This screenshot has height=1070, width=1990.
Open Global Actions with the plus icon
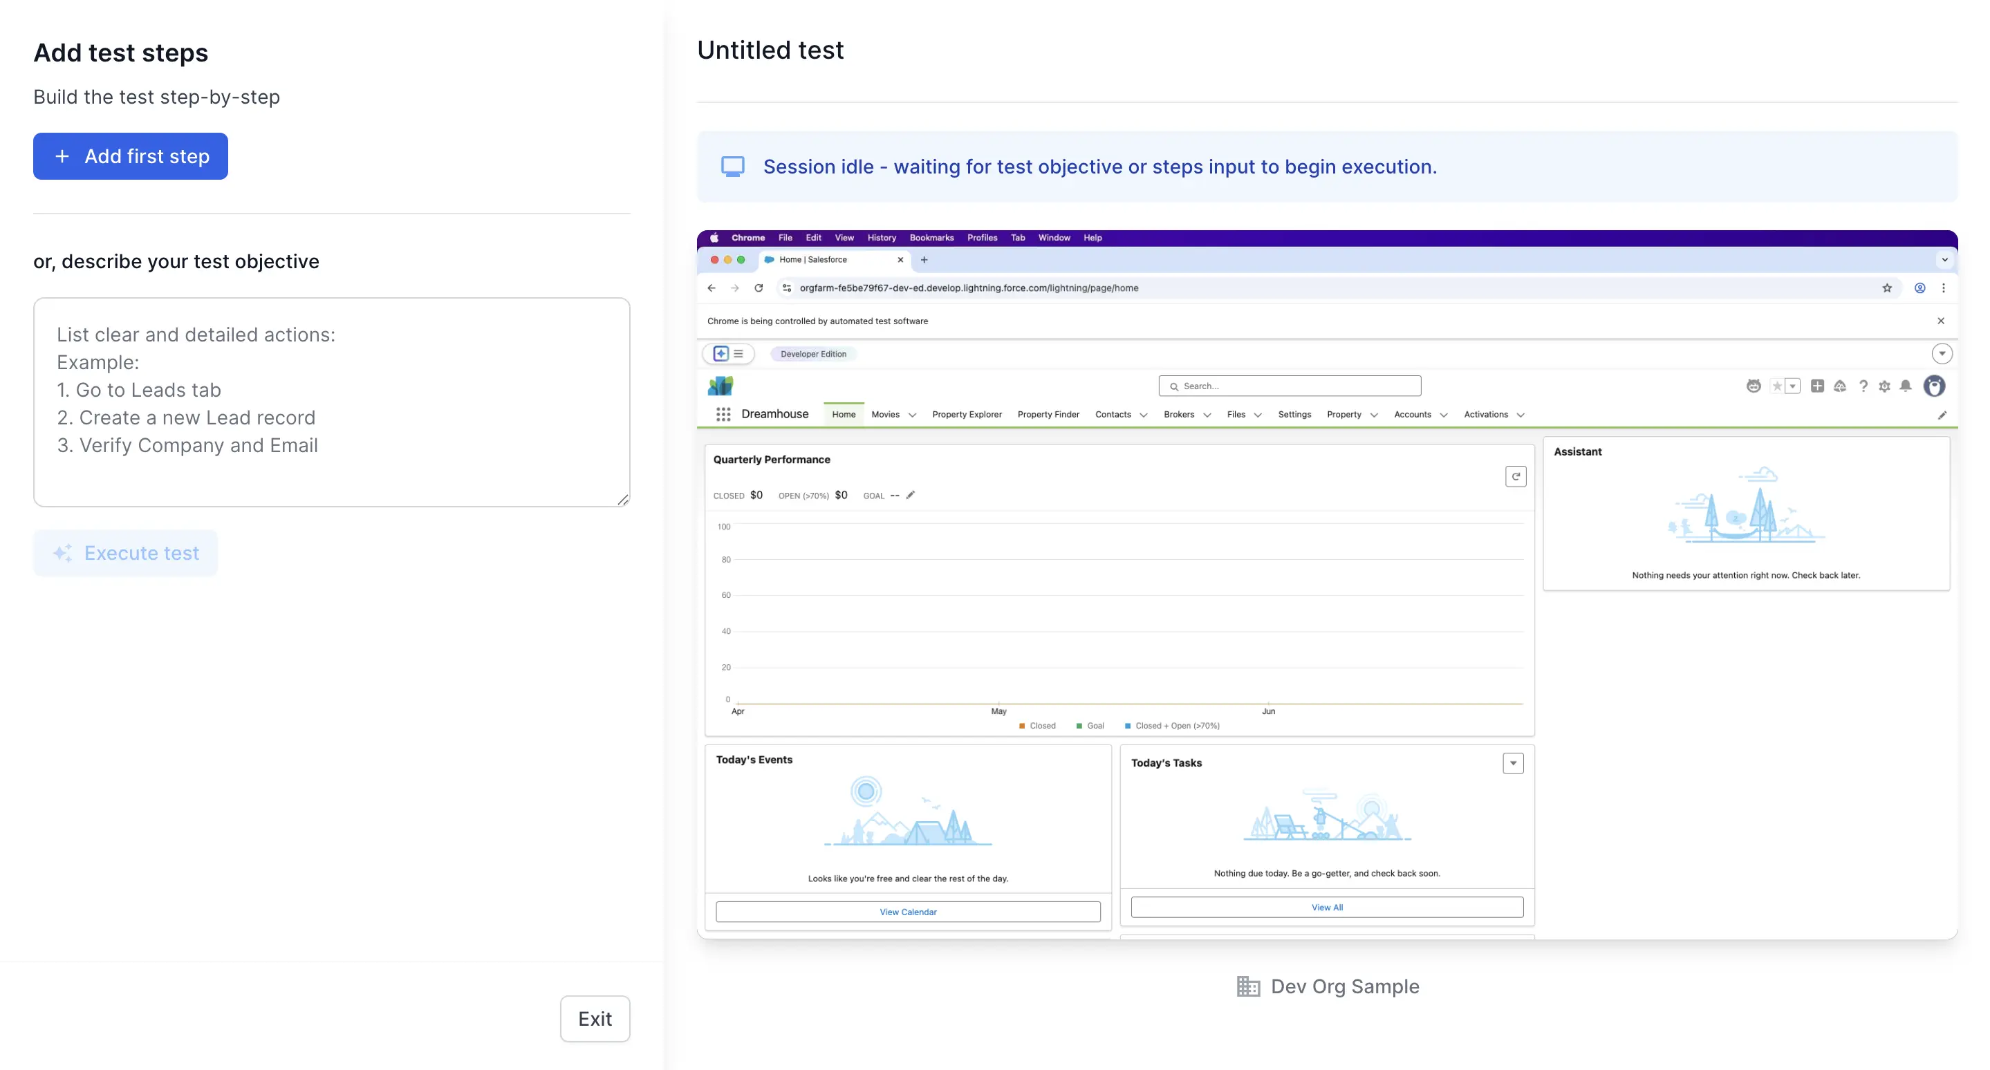point(1818,386)
